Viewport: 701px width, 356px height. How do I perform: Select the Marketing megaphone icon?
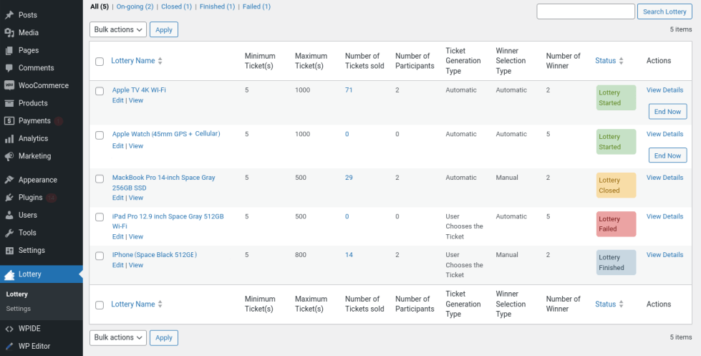point(9,156)
